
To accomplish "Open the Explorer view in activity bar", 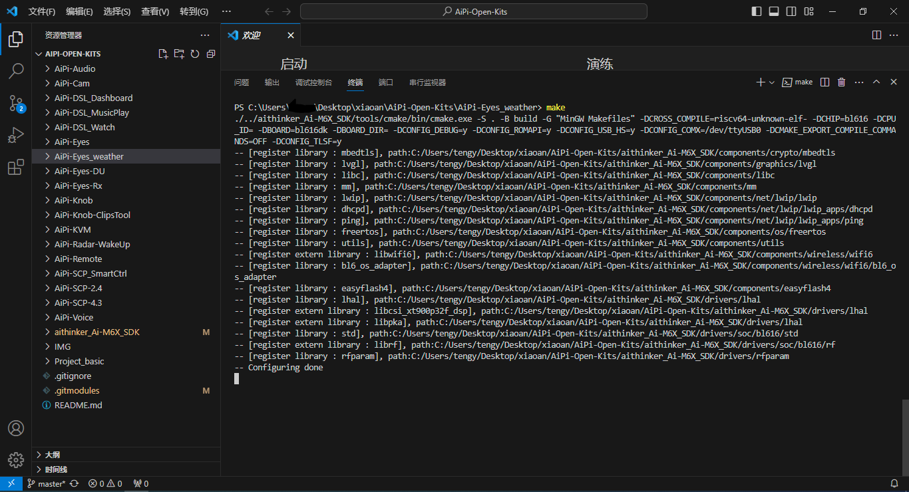I will [16, 39].
